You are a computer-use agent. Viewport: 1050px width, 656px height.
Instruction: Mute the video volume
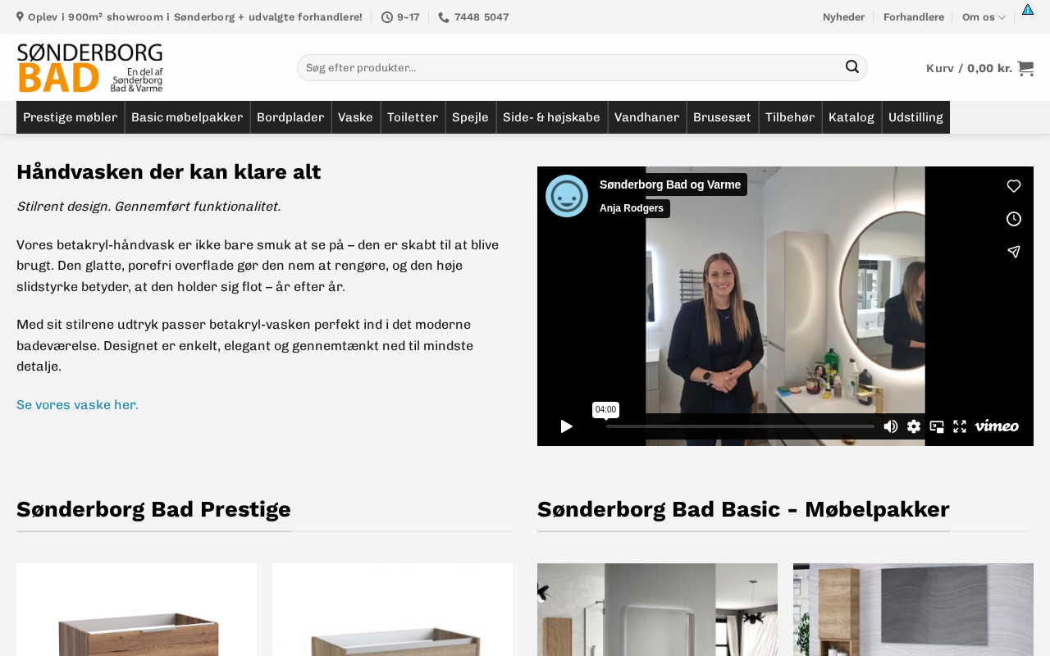coord(891,426)
